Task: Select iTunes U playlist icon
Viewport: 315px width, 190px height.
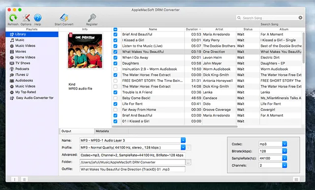Action: click(12, 75)
